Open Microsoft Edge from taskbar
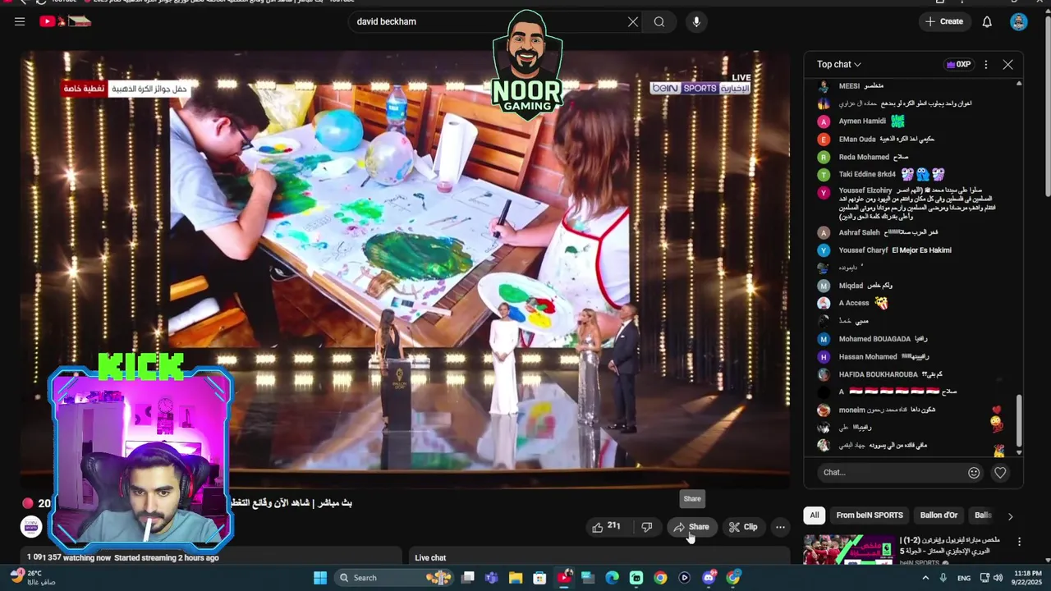The image size is (1051, 591). pyautogui.click(x=612, y=578)
